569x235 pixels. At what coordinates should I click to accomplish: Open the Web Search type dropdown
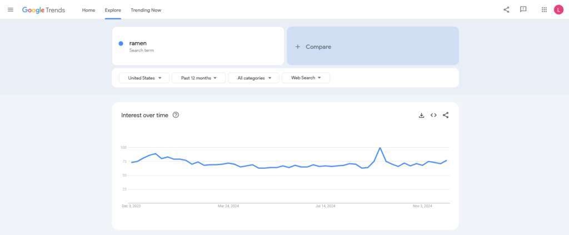306,78
